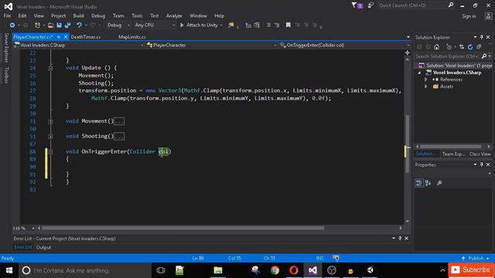Click the Uncomment Selected Lines icon
Viewport: 495px width, 278px height.
[277, 25]
